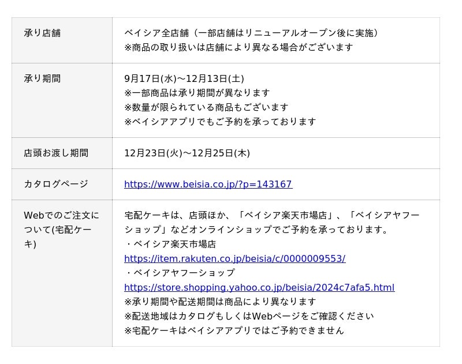Viewport: 462px width, 364px height.
Task: Open the Yahoo Shopping Beisia store link
Action: (259, 287)
